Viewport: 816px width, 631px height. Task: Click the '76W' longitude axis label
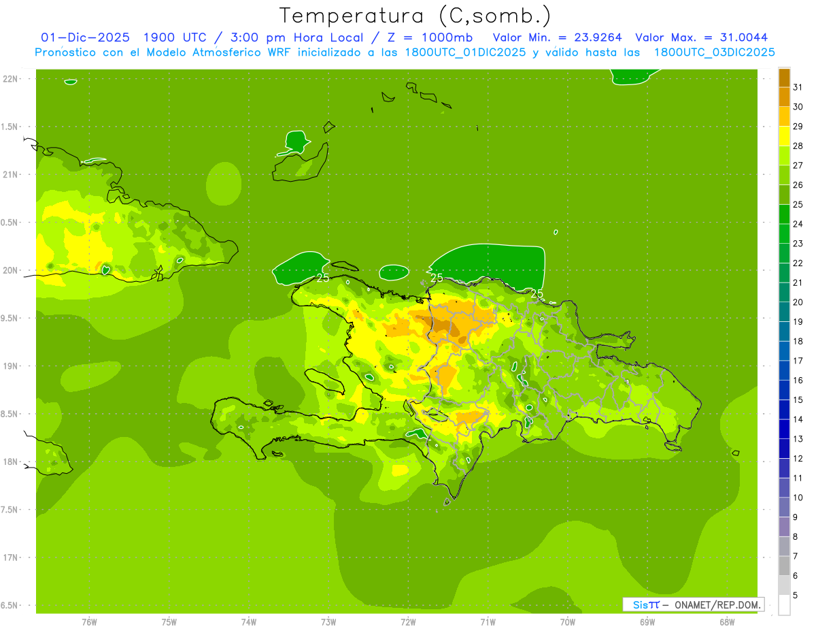point(89,622)
